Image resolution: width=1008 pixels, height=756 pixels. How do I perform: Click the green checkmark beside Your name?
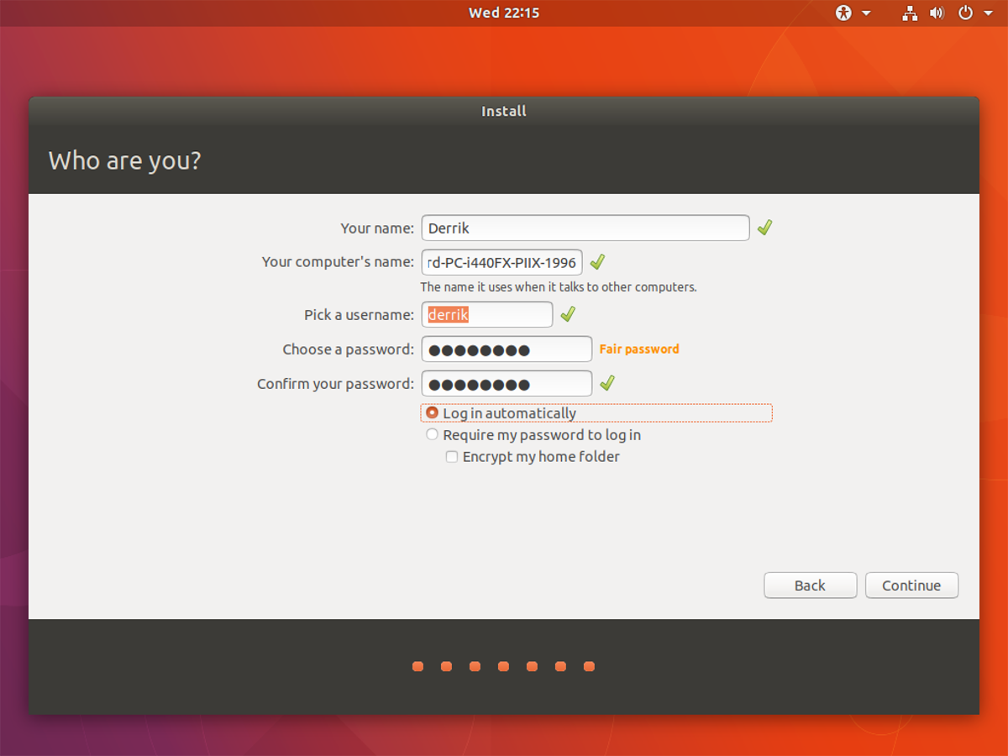coord(764,228)
